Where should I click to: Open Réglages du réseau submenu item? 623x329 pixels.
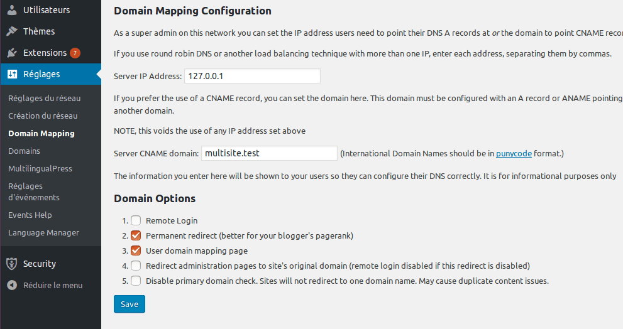click(x=44, y=98)
